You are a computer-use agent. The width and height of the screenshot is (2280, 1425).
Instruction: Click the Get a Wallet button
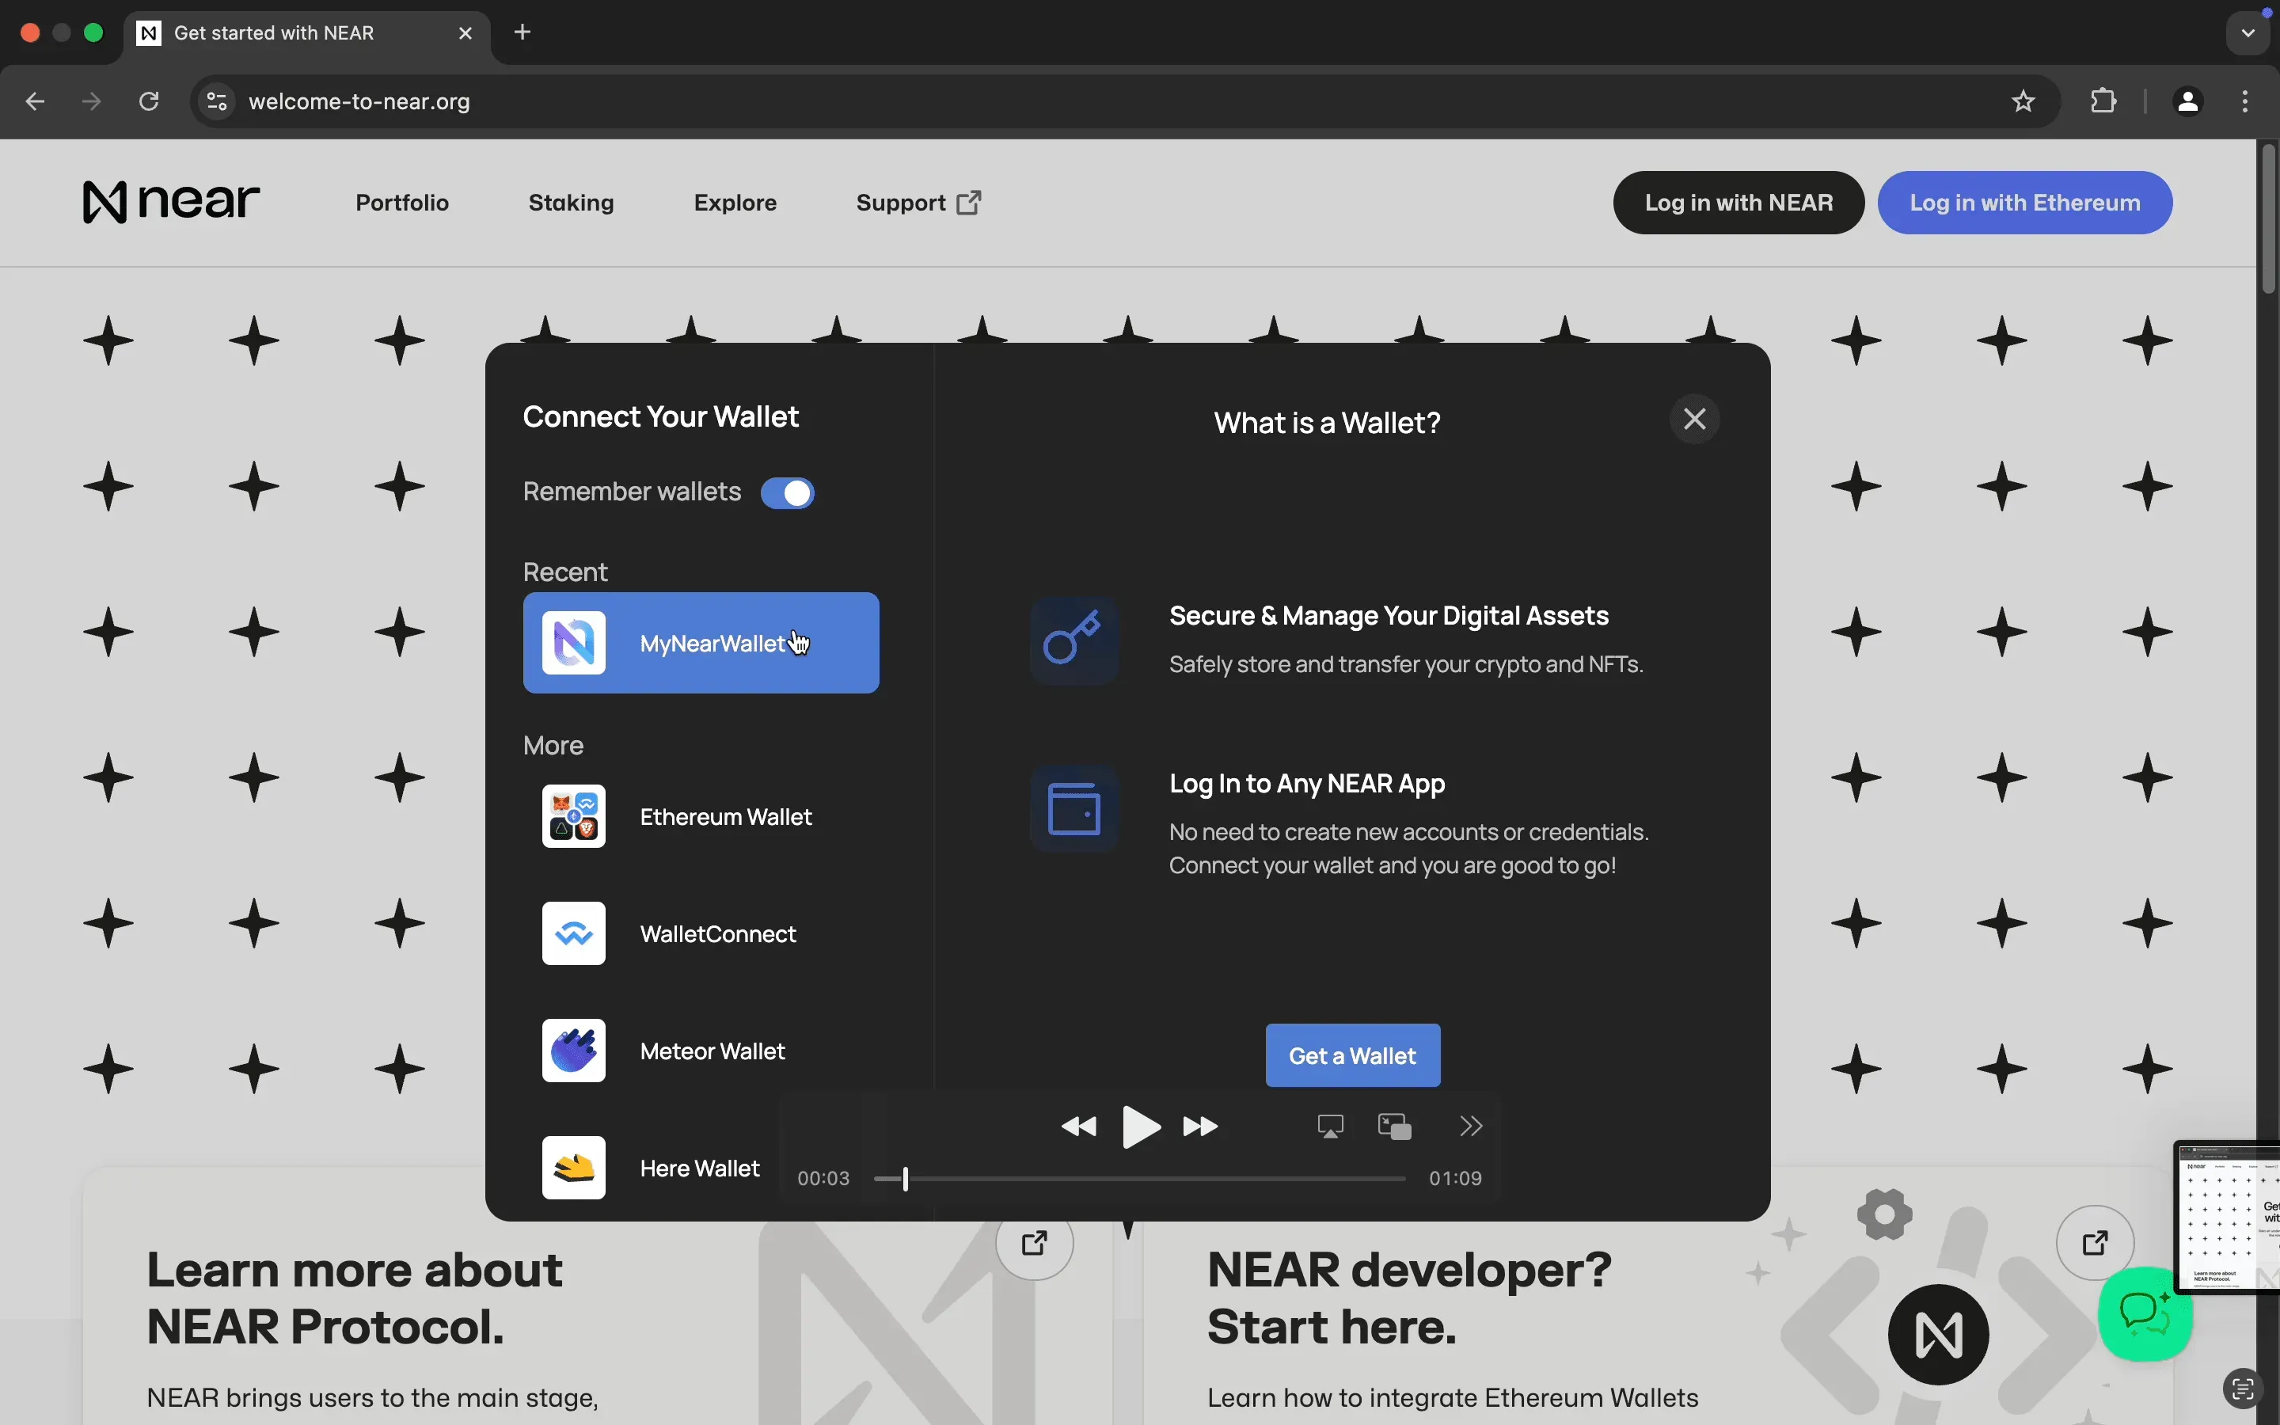click(1353, 1055)
